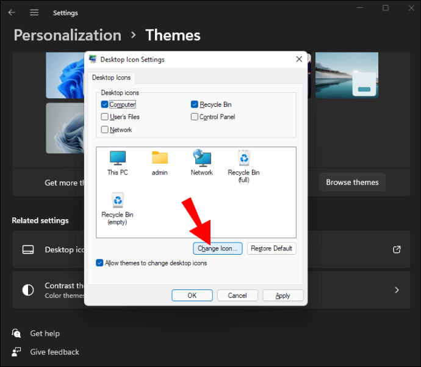The width and height of the screenshot is (421, 367).
Task: Expand the Contrast themes chevron
Action: (x=397, y=290)
